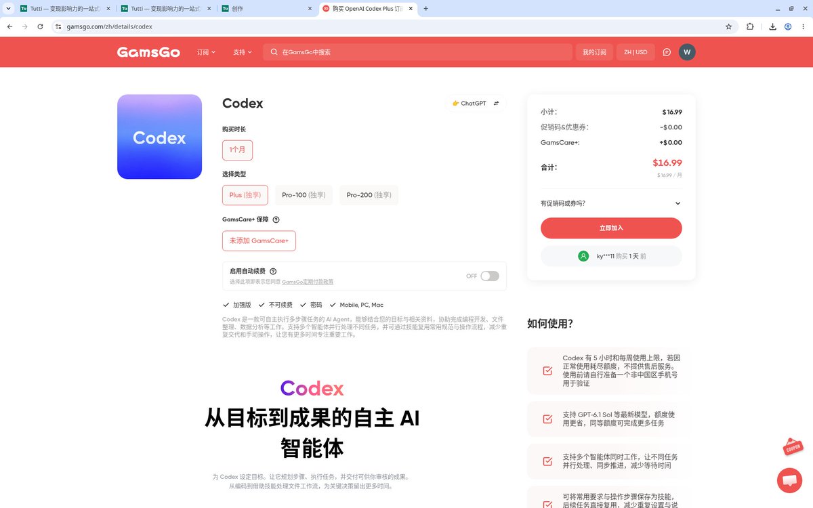Image resolution: width=813 pixels, height=508 pixels.
Task: Open 我的订阅 in the header
Action: [594, 52]
